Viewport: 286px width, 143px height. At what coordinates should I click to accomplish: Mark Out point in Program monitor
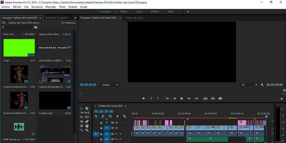click(x=158, y=98)
